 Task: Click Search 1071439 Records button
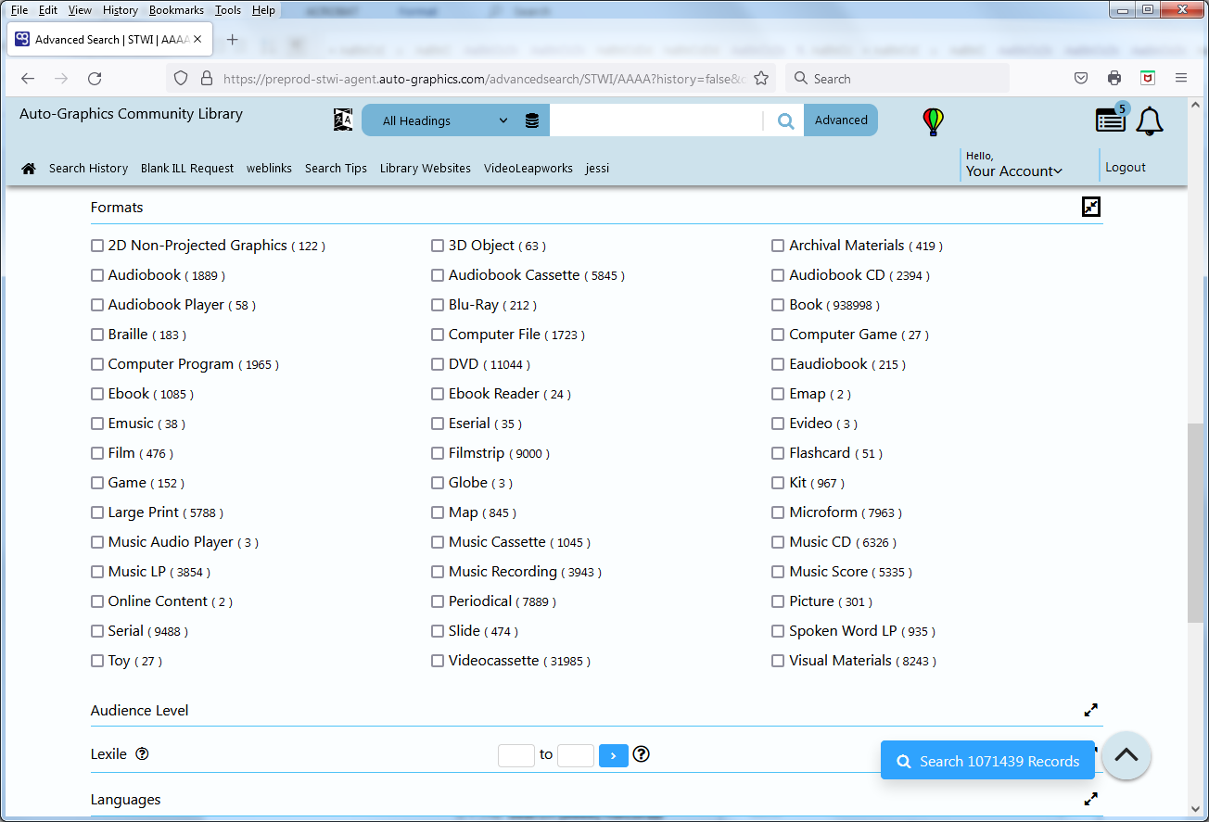987,762
